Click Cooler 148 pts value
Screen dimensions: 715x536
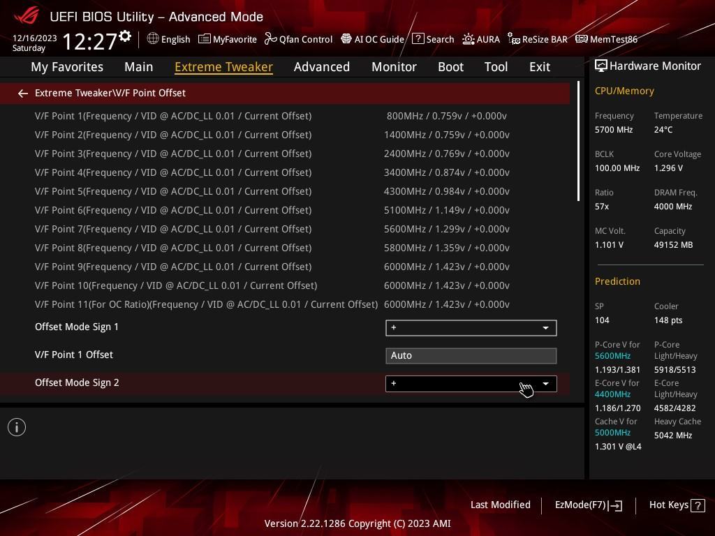pos(668,320)
